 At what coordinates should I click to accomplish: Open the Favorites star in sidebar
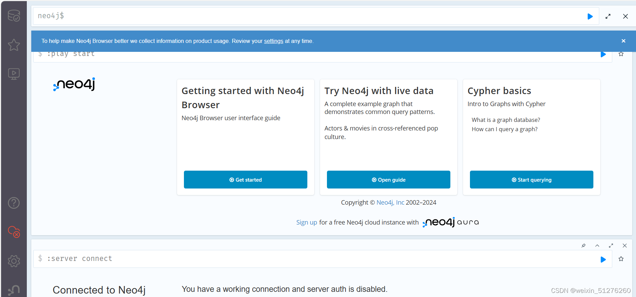pos(14,45)
